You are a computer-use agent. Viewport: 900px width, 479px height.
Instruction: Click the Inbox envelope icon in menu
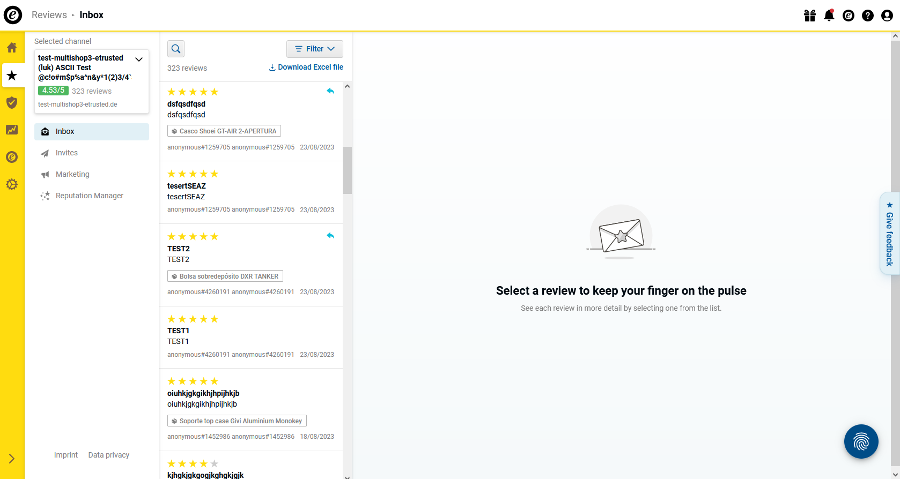pyautogui.click(x=45, y=132)
